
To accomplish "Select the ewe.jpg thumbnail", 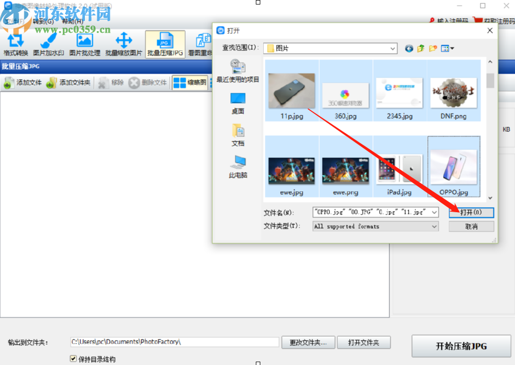I will tap(291, 166).
